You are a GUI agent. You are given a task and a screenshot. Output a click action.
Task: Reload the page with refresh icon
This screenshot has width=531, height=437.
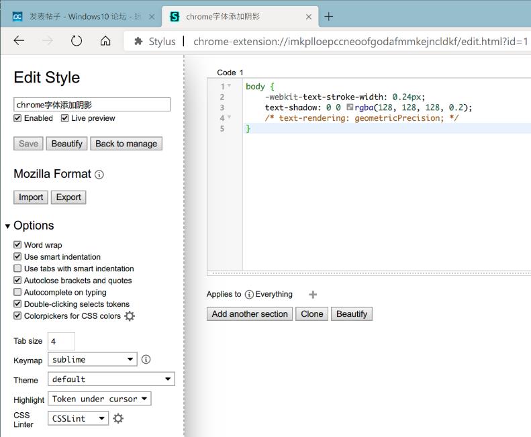[x=77, y=41]
